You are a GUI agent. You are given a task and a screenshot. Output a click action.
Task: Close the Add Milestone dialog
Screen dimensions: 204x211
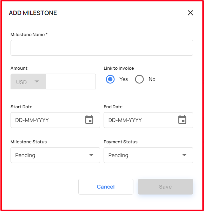point(190,13)
